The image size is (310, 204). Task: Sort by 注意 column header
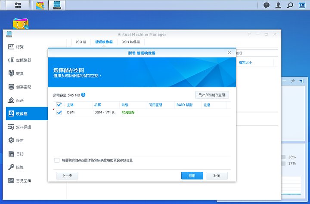point(214,105)
